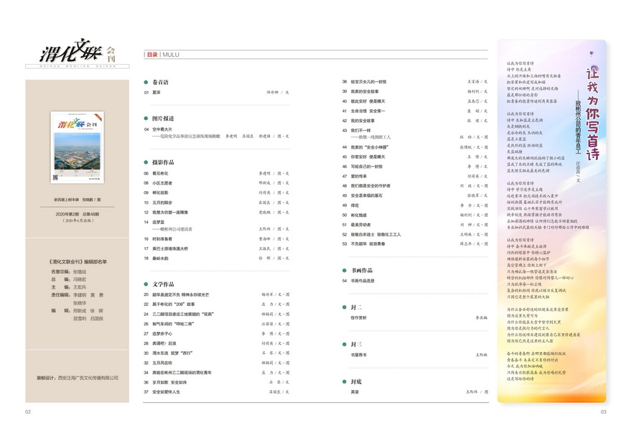Click the green bullet beside 摄影作品
The image size is (631, 431).
tap(146, 162)
